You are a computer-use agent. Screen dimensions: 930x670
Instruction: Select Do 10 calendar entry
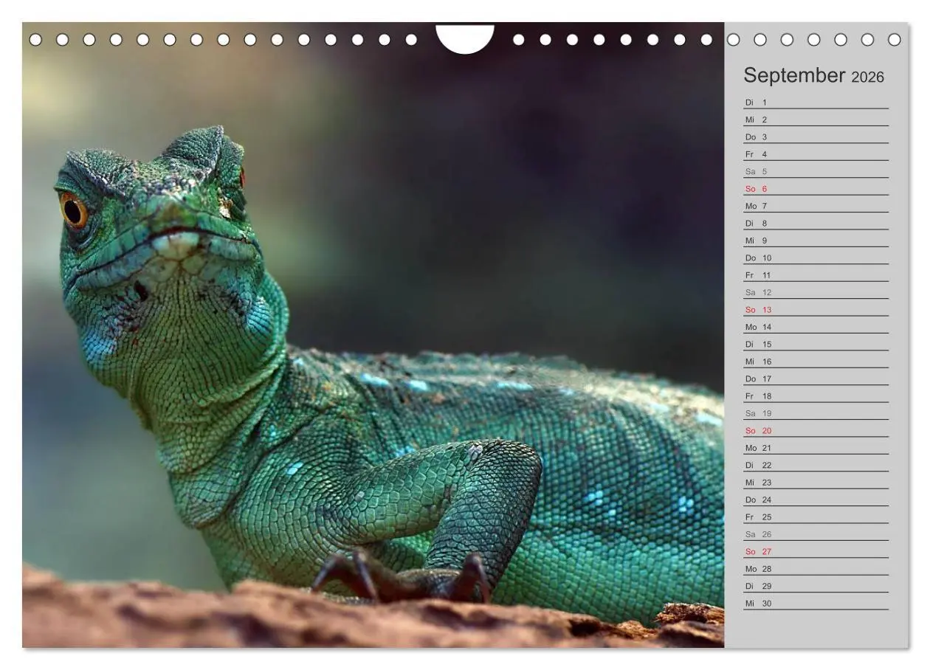(x=816, y=258)
